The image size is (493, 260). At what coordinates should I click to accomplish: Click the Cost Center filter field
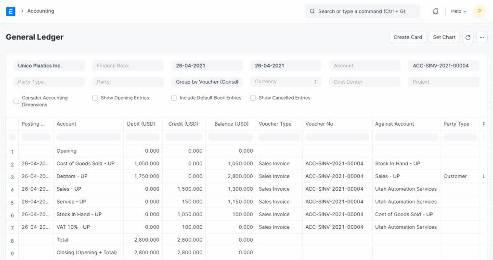pos(364,82)
